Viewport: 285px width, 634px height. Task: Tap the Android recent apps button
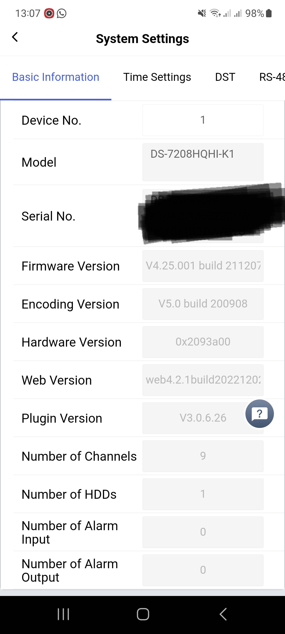63,614
